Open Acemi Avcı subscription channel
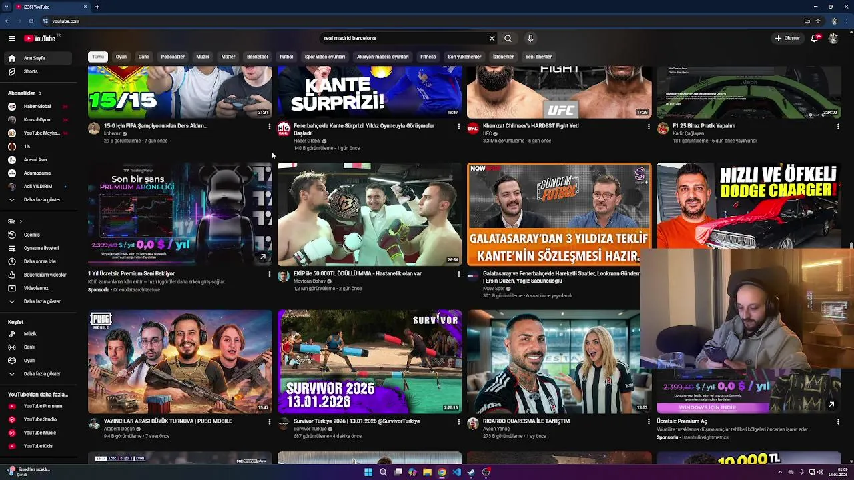This screenshot has width=854, height=480. click(x=37, y=159)
